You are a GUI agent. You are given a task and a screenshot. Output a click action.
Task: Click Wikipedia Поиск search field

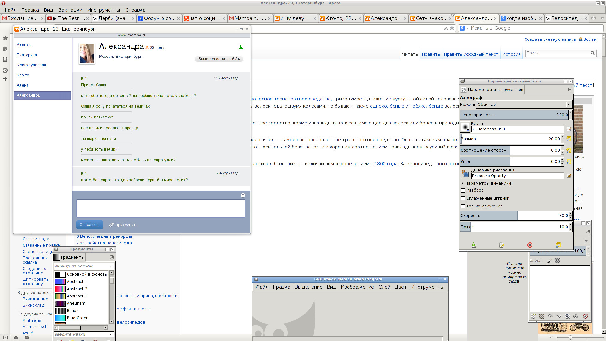pos(557,53)
